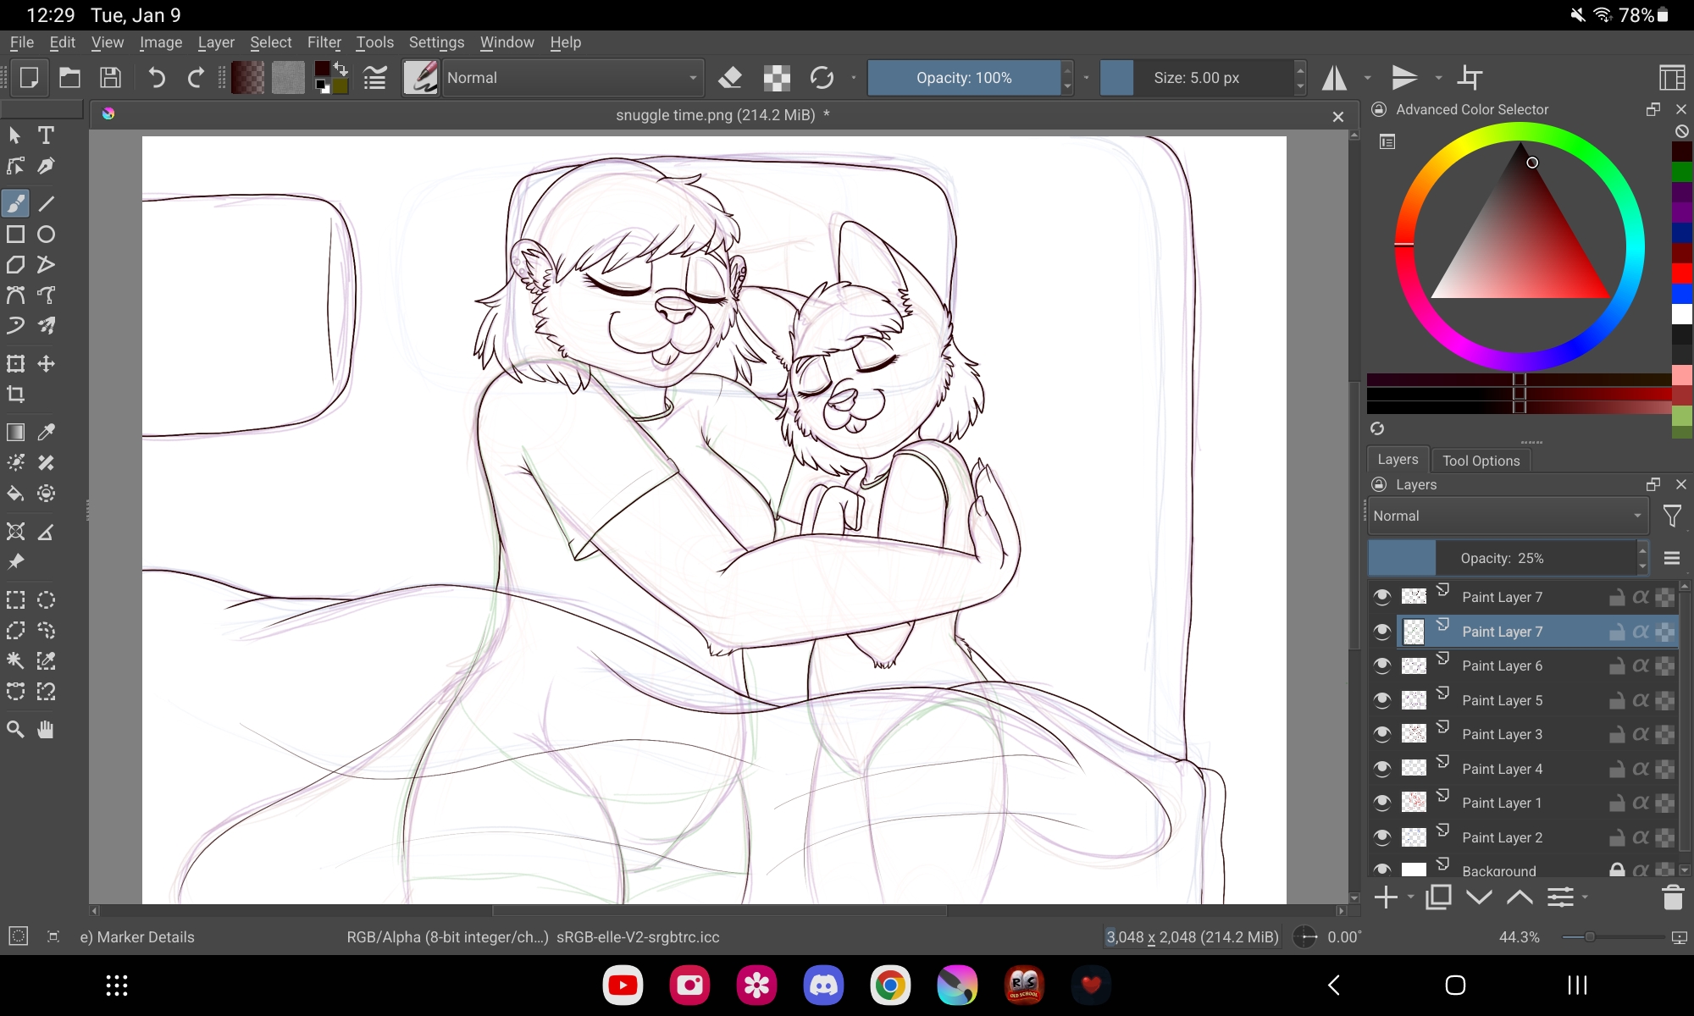Select the Fill bucket tool
The height and width of the screenshot is (1016, 1694).
click(x=15, y=494)
